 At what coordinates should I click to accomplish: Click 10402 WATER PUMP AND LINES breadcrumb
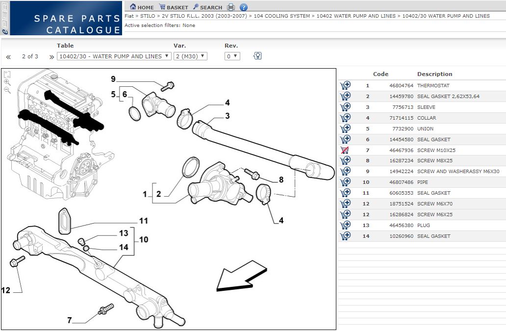[x=356, y=16]
